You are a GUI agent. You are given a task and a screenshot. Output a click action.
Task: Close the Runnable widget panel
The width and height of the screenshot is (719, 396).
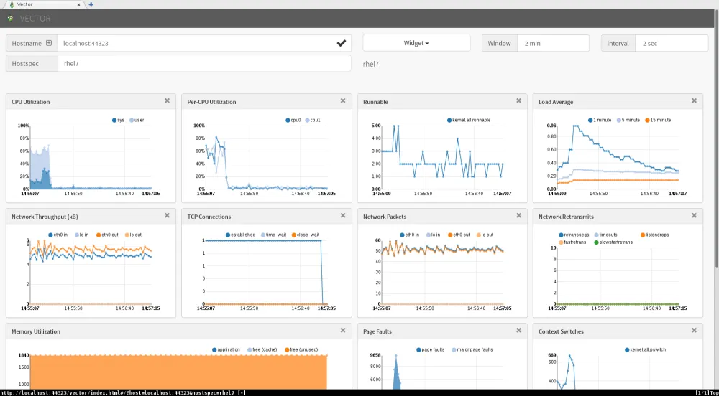(x=518, y=101)
